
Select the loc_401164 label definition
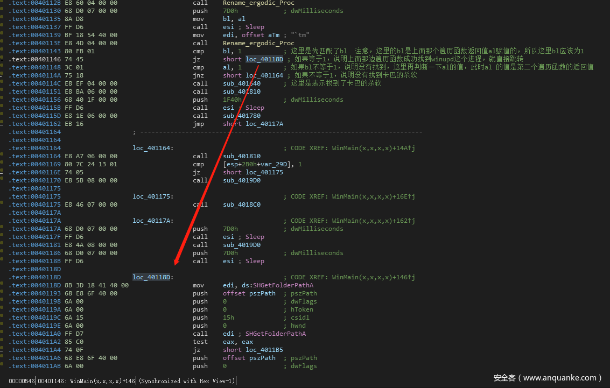point(152,148)
